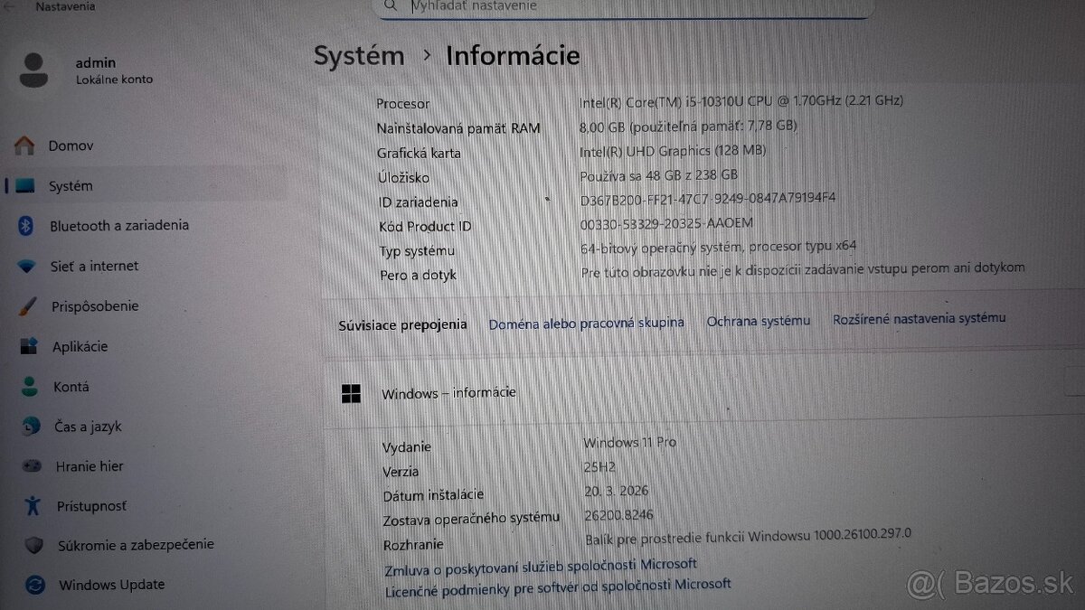Click the Windows 11 Pro edition value
The width and height of the screenshot is (1085, 610).
point(629,443)
